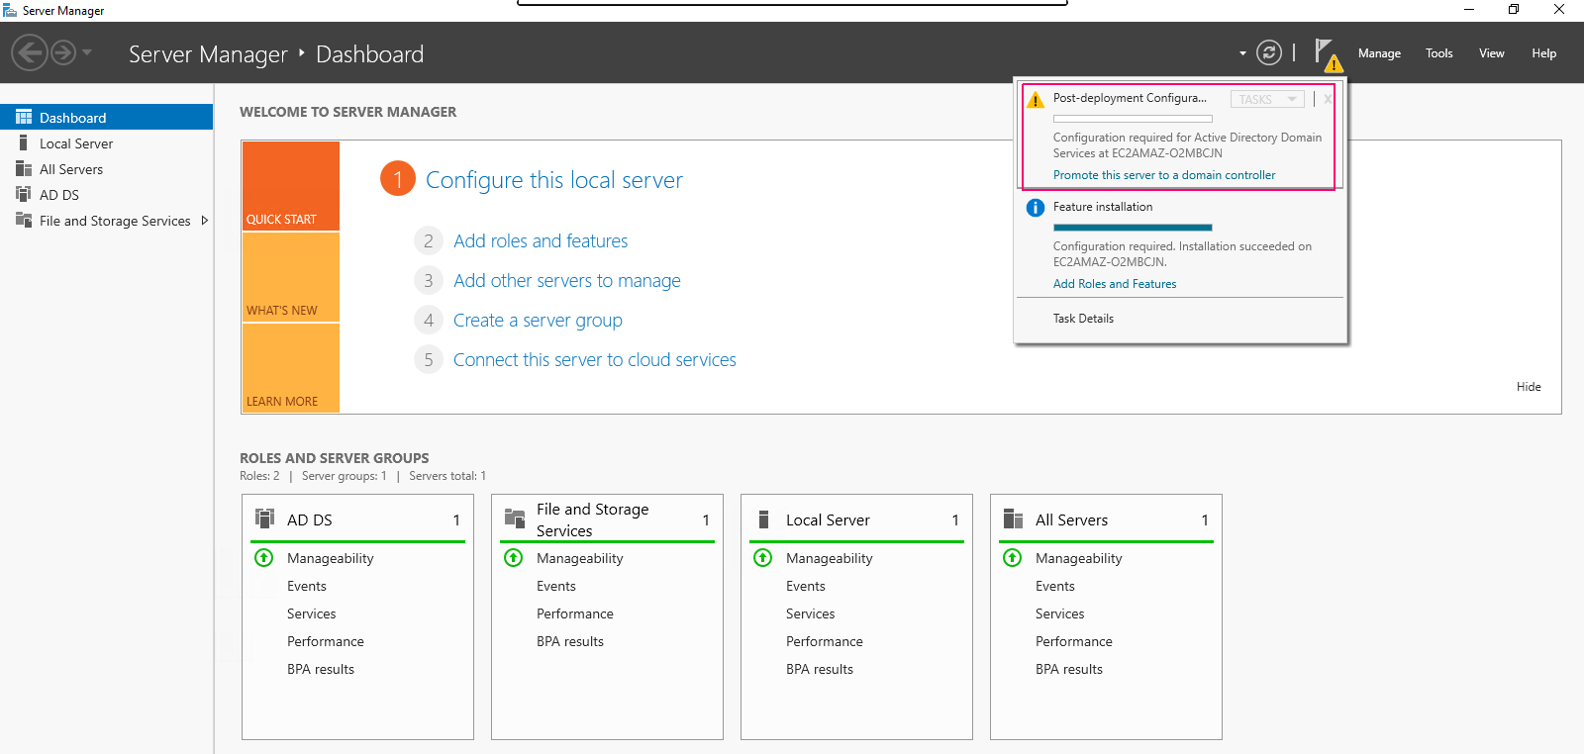
Task: Click the Add Roles and Features notification link
Action: click(x=1115, y=284)
